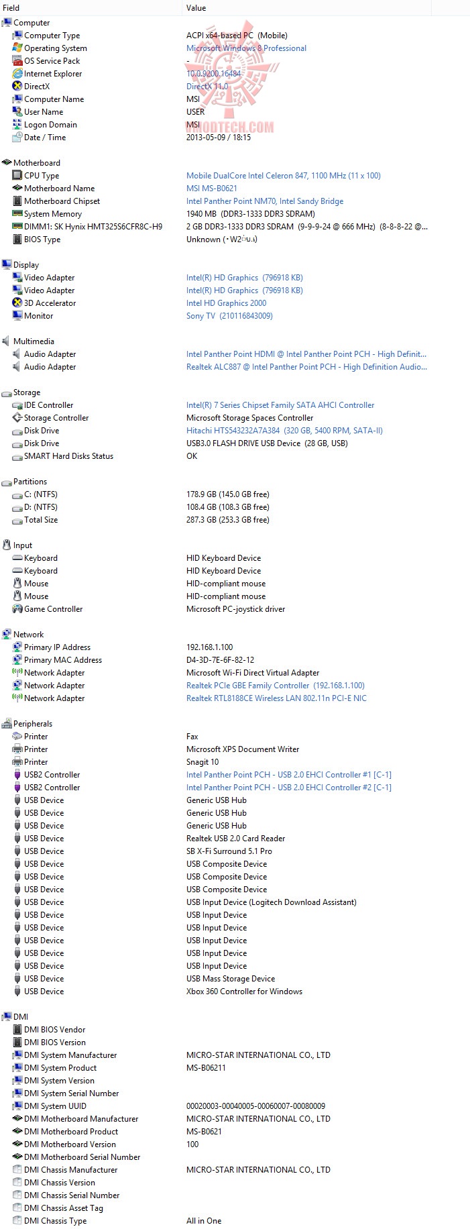Viewport: 470px width, 1229px height.
Task: Open Realtek PCIe GBE Family Controller link
Action: 276,686
